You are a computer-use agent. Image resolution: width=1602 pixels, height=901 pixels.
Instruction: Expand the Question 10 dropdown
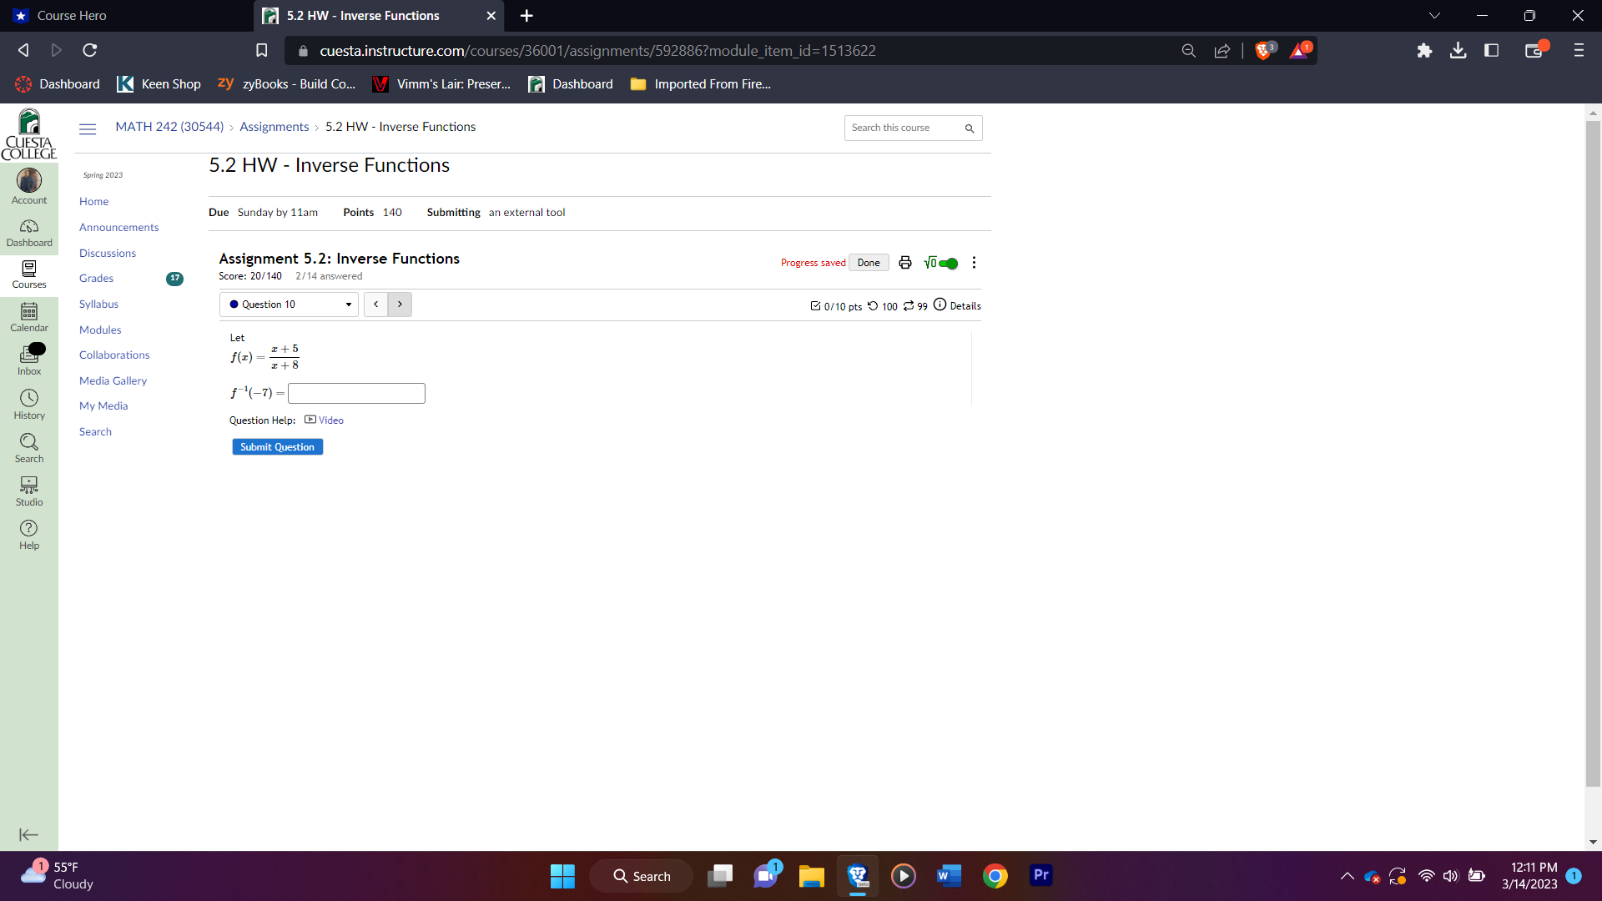tap(289, 305)
